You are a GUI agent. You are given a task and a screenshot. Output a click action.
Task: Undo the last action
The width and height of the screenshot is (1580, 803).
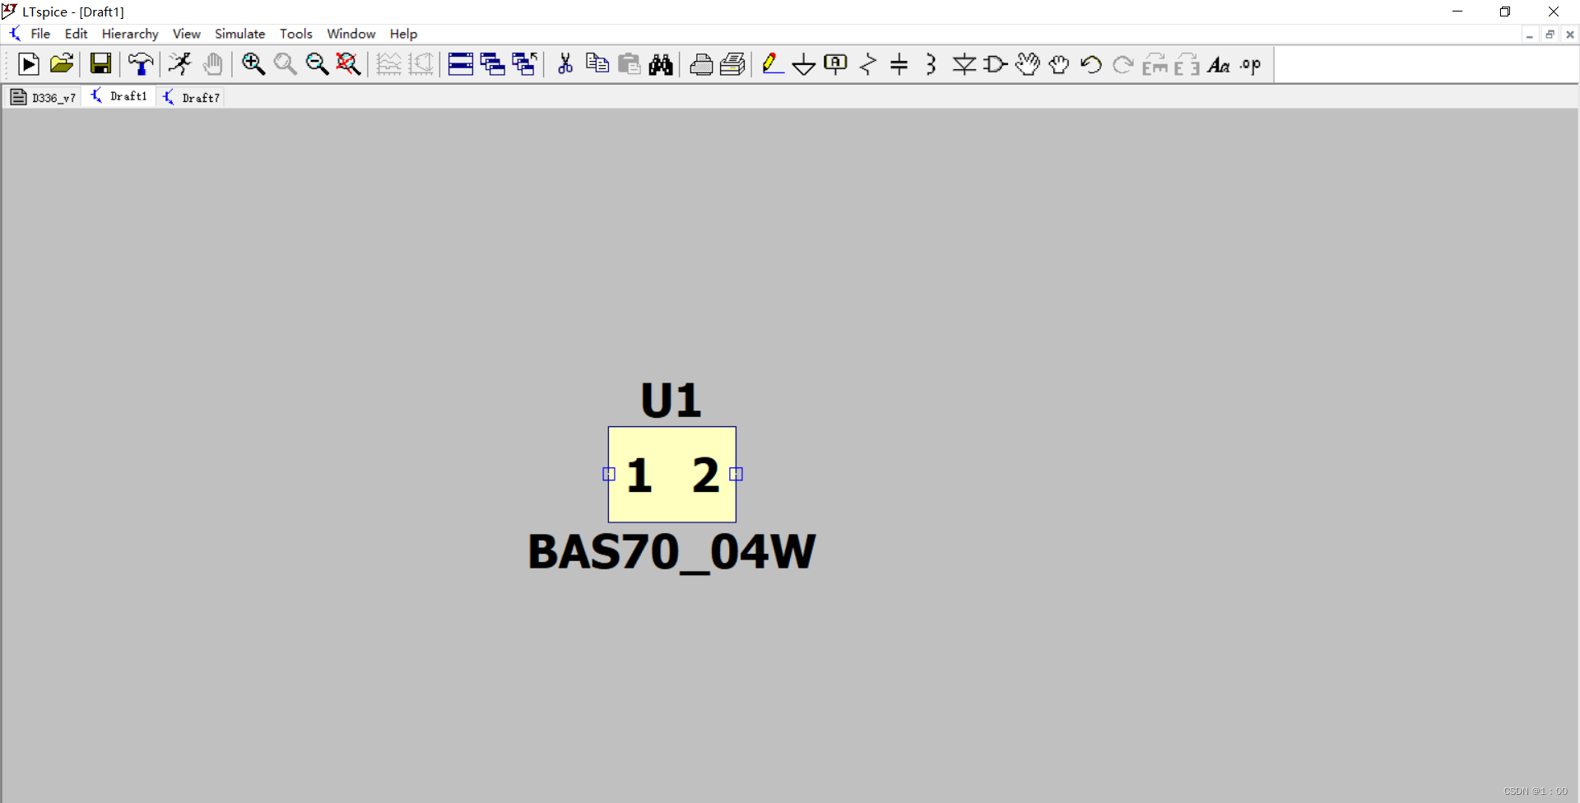(1091, 64)
